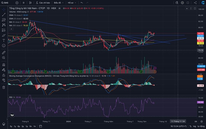Viewport: 206px width, 129px height.
Task: Toggle magnet mode
Action: [4, 65]
